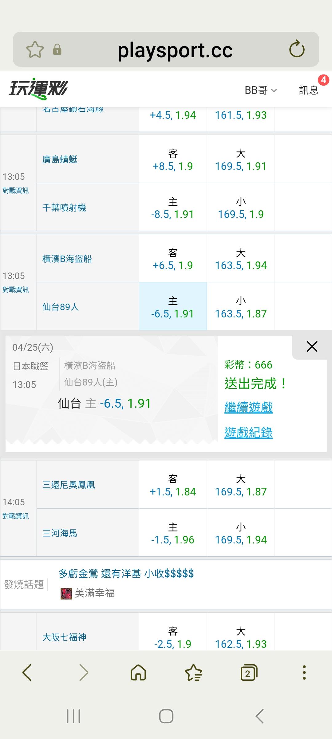
Task: Tap the bookmark star in address bar
Action: pyautogui.click(x=35, y=50)
